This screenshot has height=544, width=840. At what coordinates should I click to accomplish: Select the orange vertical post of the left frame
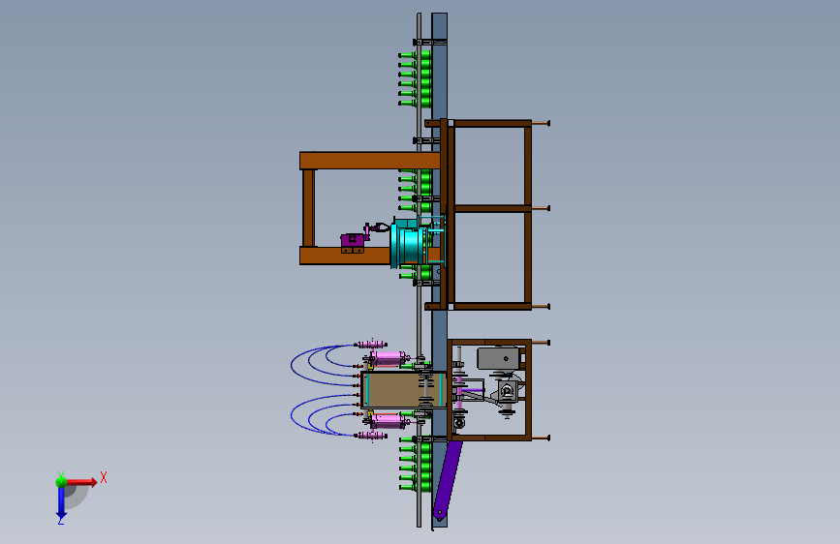point(308,208)
